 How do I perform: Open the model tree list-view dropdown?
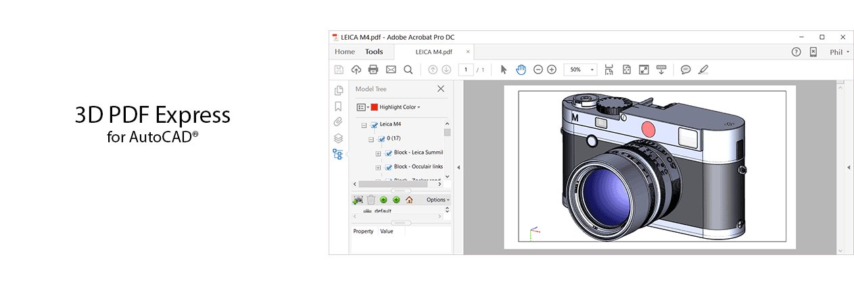pyautogui.click(x=363, y=107)
